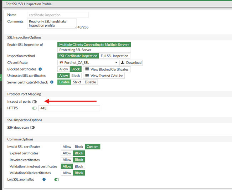The height and width of the screenshot is (190, 232).
Task: Set Invalid SSL certificates to Custom
Action: pyautogui.click(x=92, y=147)
